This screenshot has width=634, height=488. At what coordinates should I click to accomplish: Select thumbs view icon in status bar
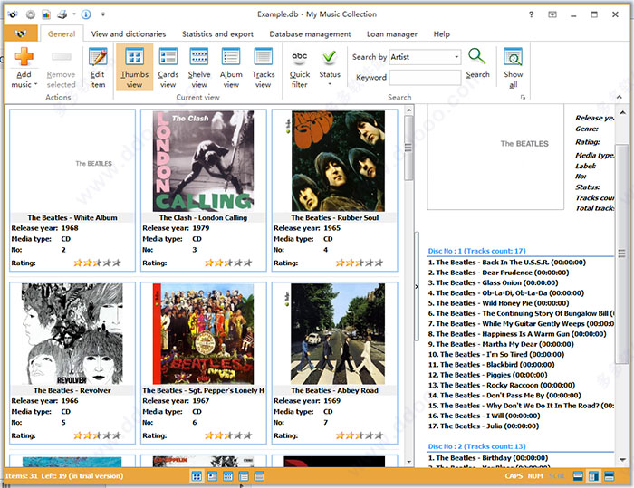pos(197,476)
